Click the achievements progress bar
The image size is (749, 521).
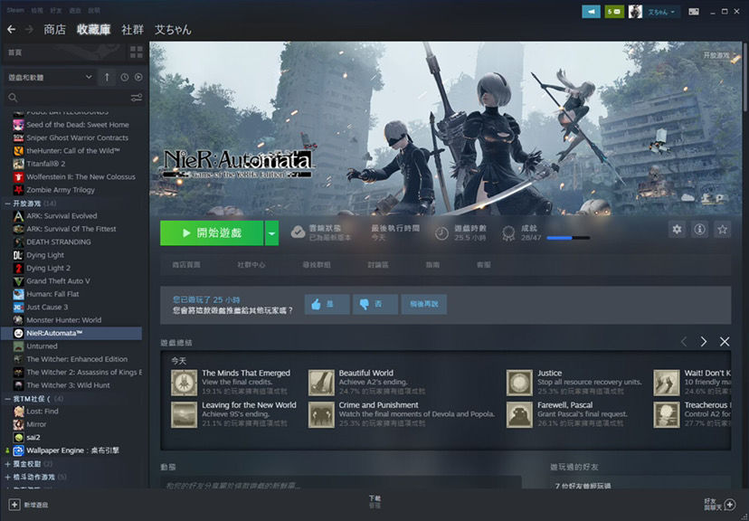(568, 237)
